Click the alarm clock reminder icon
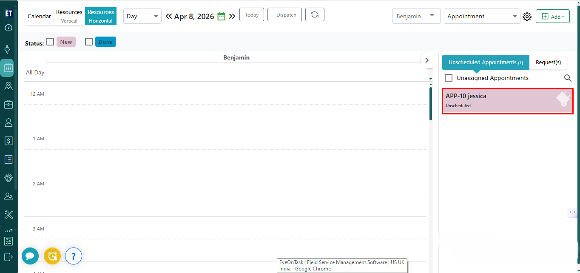The width and height of the screenshot is (580, 273). 52,256
